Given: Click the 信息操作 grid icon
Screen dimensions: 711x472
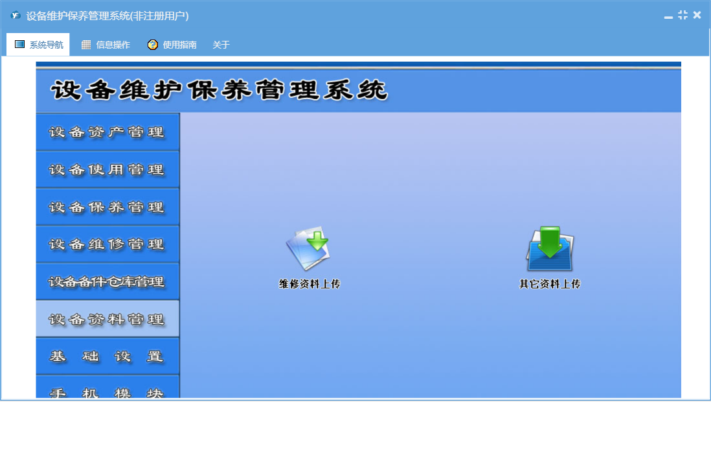Looking at the screenshot, I should click(86, 45).
